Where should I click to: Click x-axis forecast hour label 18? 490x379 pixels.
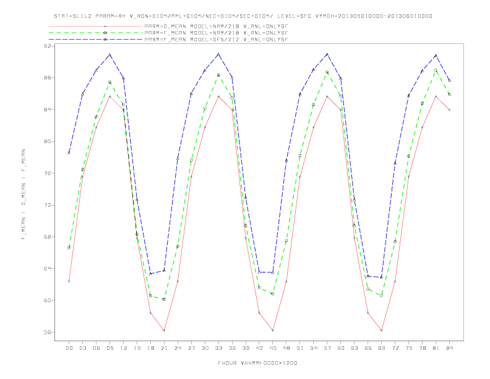click(x=150, y=348)
